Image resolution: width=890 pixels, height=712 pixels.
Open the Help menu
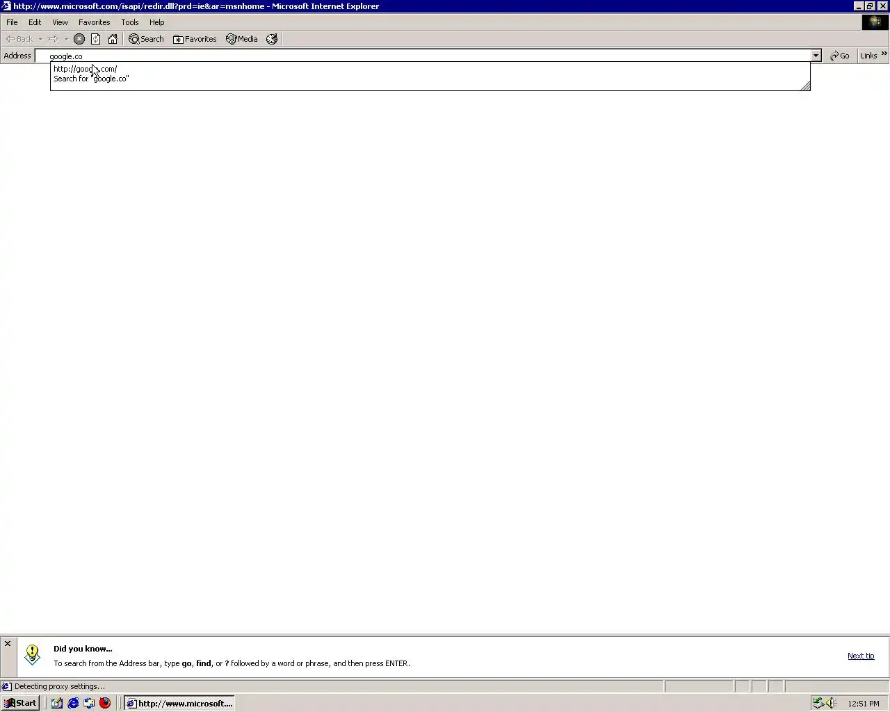pyautogui.click(x=157, y=22)
